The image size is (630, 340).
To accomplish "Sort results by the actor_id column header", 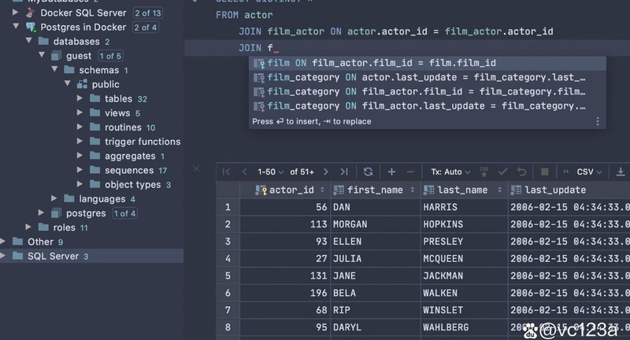I will (x=291, y=190).
